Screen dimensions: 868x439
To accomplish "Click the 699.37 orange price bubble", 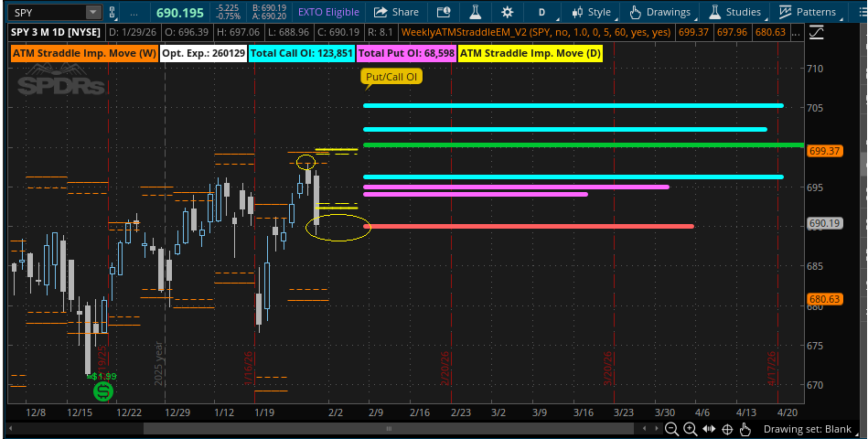I will [x=825, y=151].
